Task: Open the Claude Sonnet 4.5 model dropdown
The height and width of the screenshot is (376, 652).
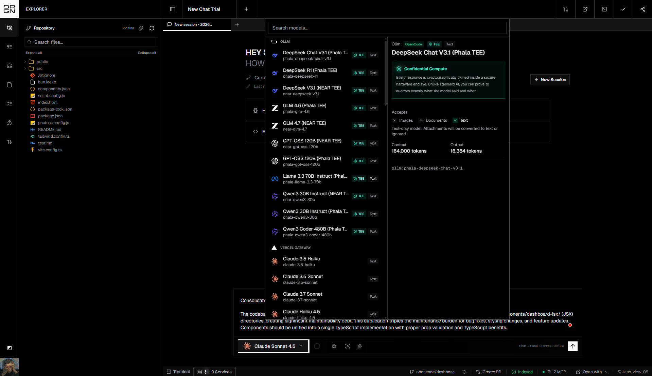Action: [x=274, y=346]
